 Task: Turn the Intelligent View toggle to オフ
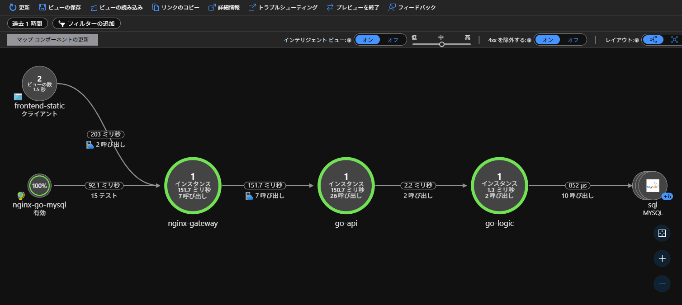tap(393, 40)
